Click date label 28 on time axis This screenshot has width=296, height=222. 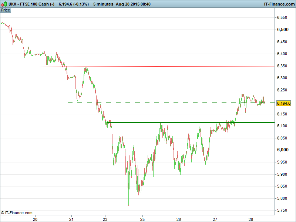tap(250, 219)
